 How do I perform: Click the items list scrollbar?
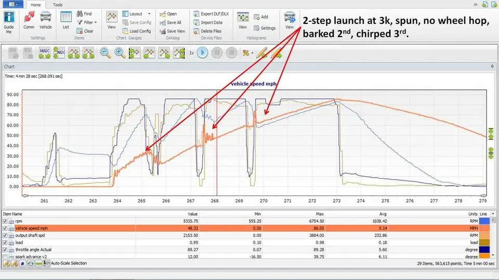(x=493, y=234)
